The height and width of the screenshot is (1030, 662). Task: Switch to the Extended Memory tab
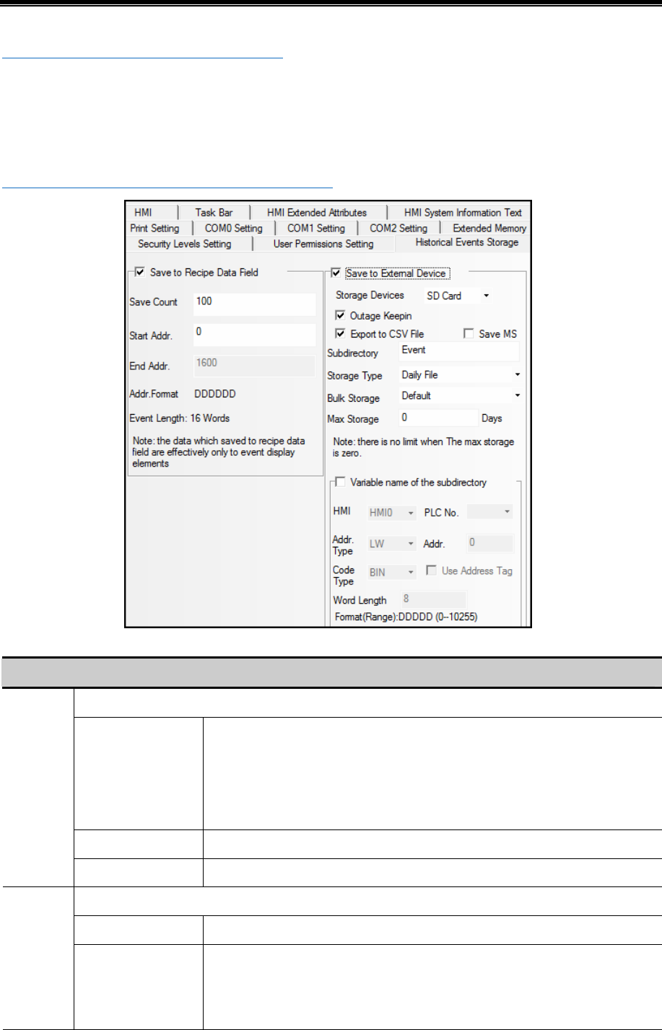489,228
